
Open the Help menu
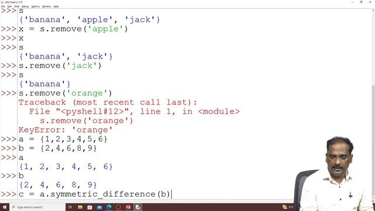click(56, 6)
